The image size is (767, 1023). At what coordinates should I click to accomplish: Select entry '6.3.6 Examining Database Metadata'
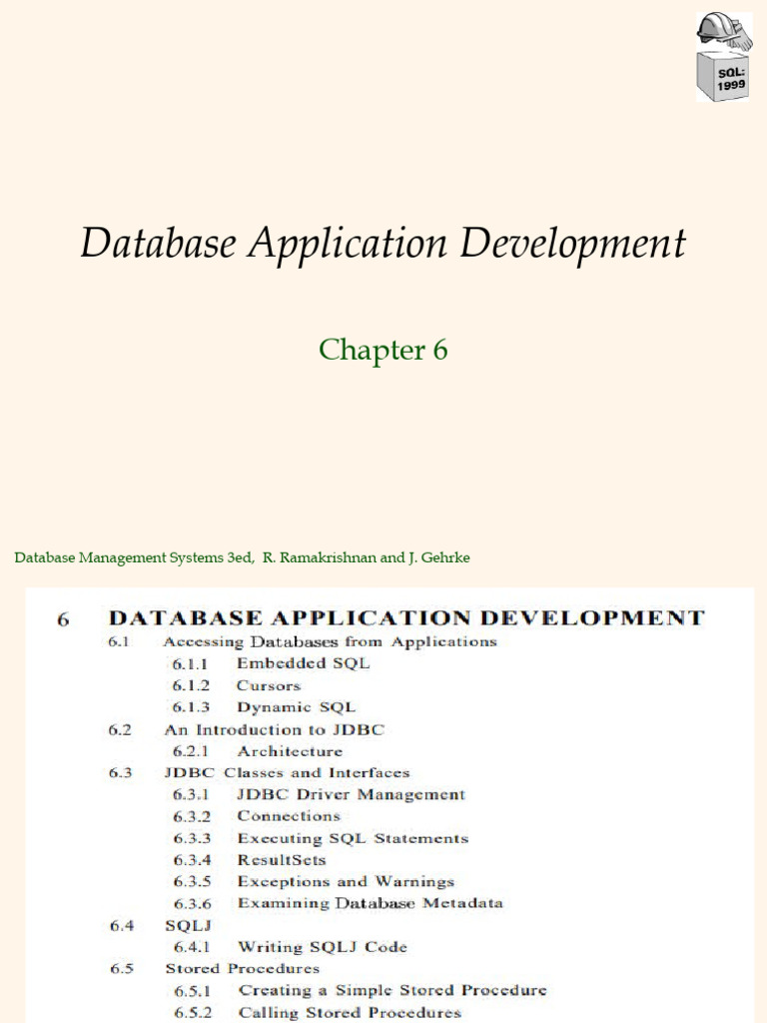(338, 903)
